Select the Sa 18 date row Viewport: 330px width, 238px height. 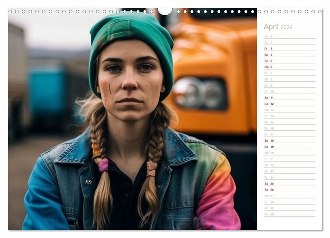tap(289, 141)
